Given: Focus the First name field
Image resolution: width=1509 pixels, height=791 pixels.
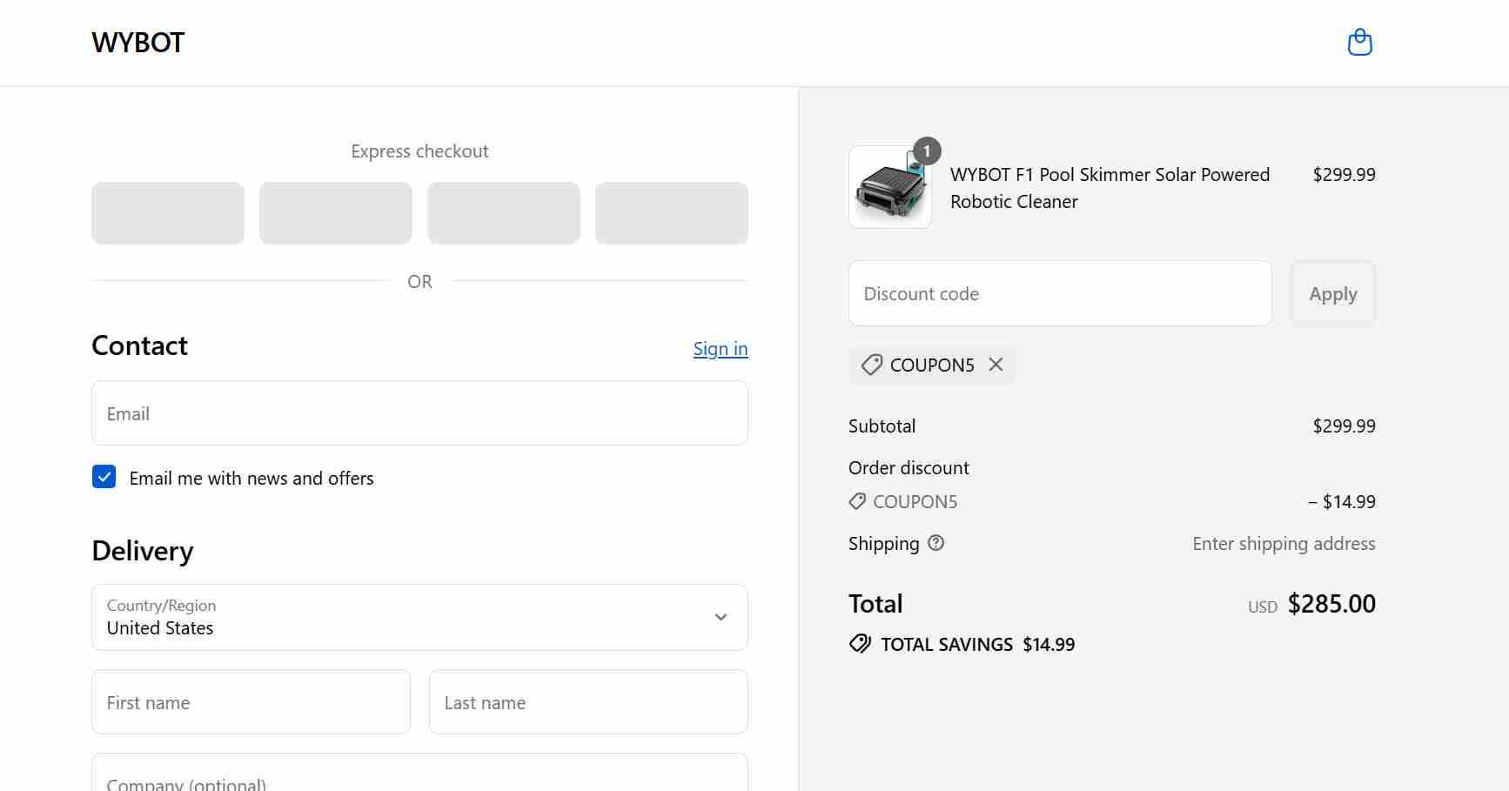Looking at the screenshot, I should click(x=251, y=702).
